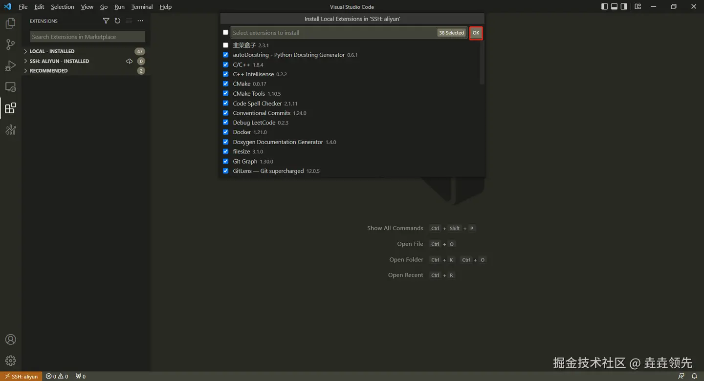Open the Selection menu

point(63,7)
